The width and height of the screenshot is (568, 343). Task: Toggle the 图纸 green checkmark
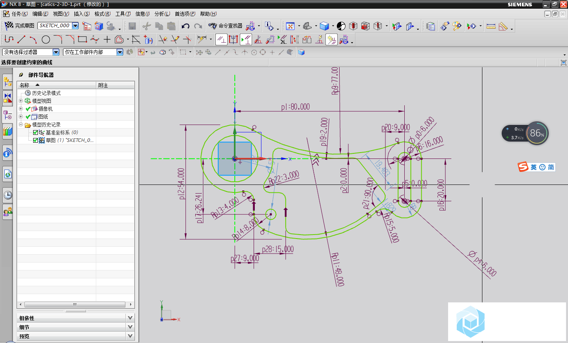tap(28, 117)
